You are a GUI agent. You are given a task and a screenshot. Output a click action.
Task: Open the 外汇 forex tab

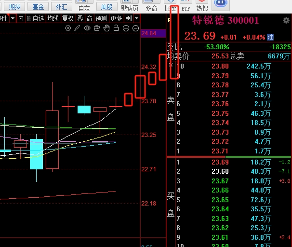[x=62, y=7]
